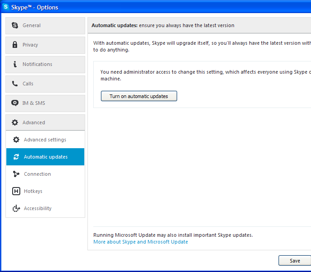Select the Automatic updates subitem

coord(45,157)
